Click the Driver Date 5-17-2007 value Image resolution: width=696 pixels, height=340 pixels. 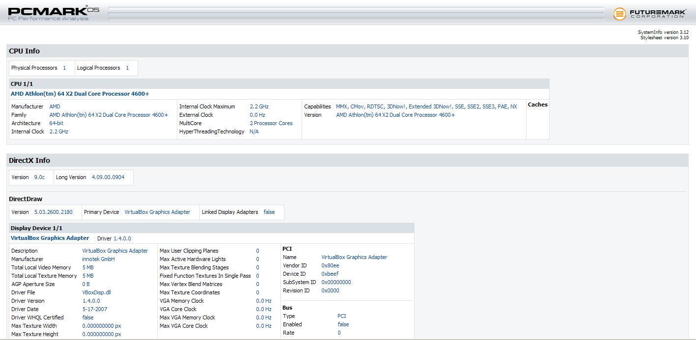point(95,309)
